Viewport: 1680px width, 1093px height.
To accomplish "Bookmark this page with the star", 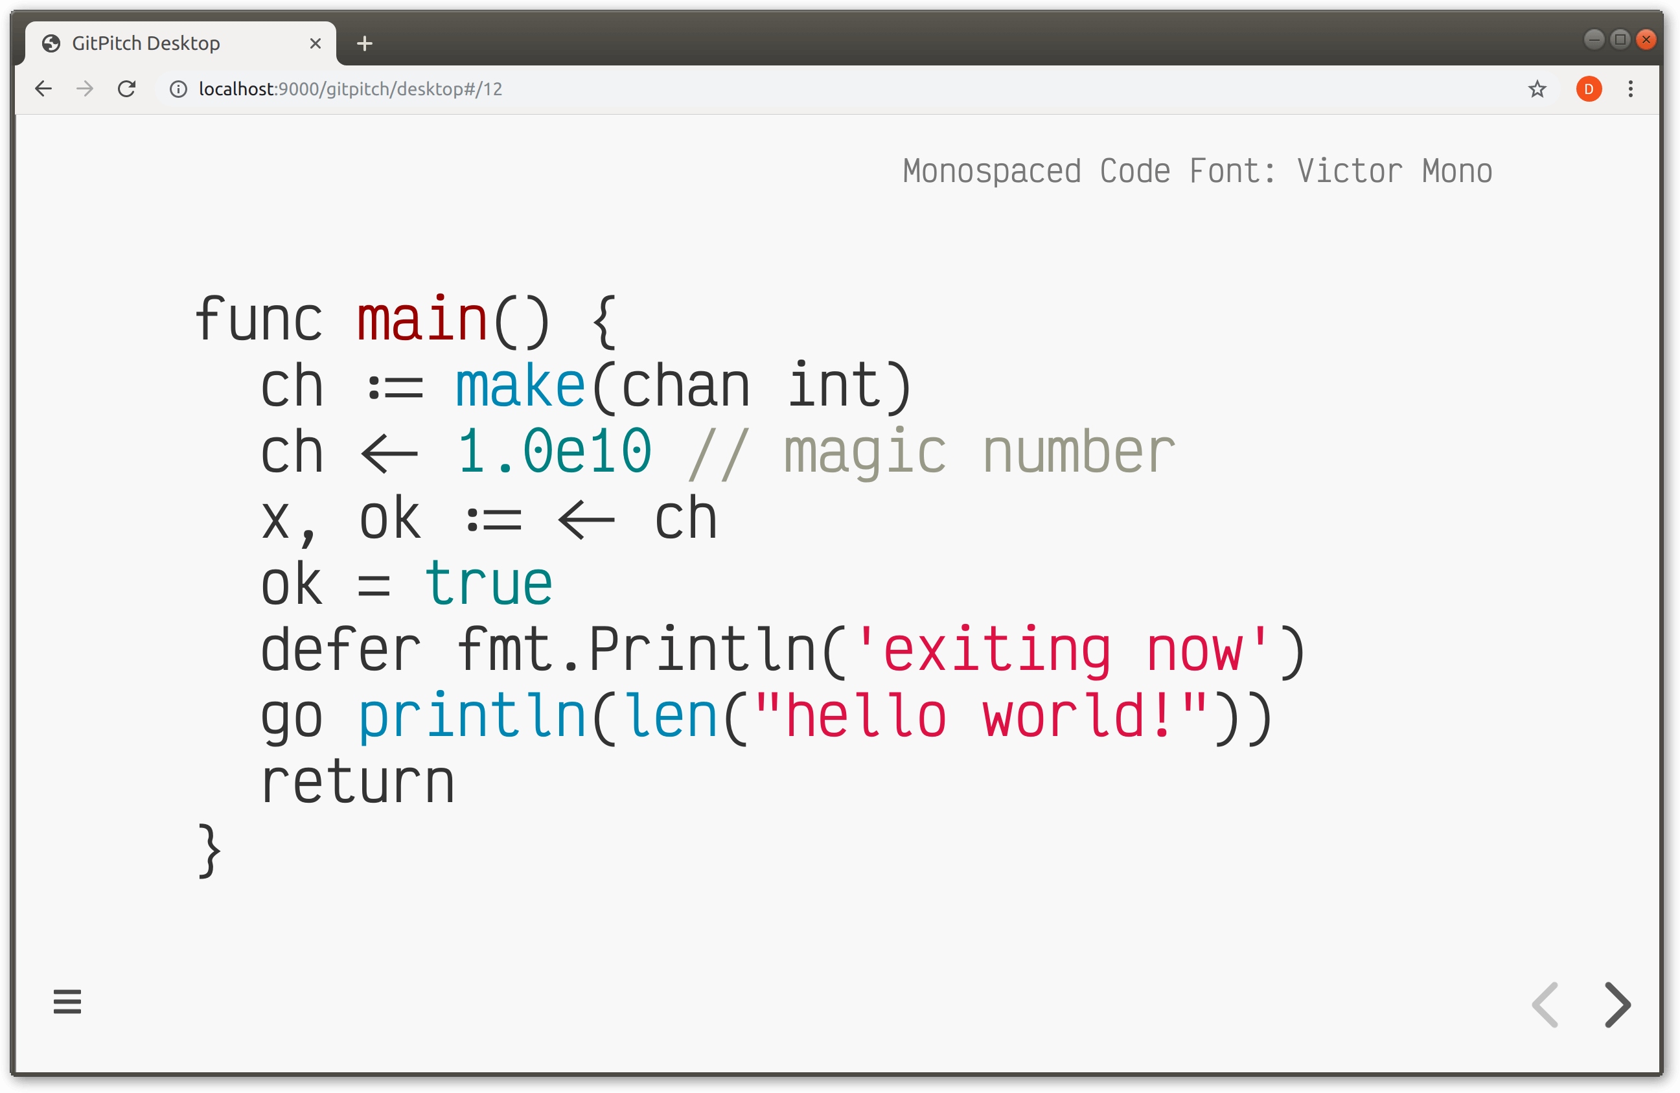I will pyautogui.click(x=1537, y=89).
